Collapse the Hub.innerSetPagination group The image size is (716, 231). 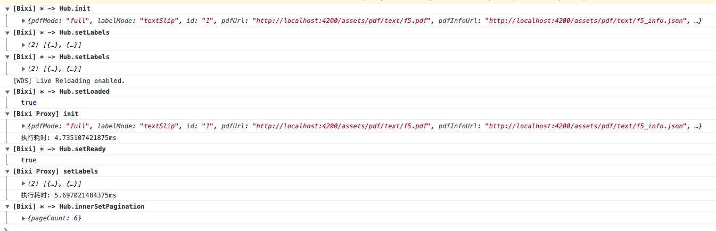7,207
